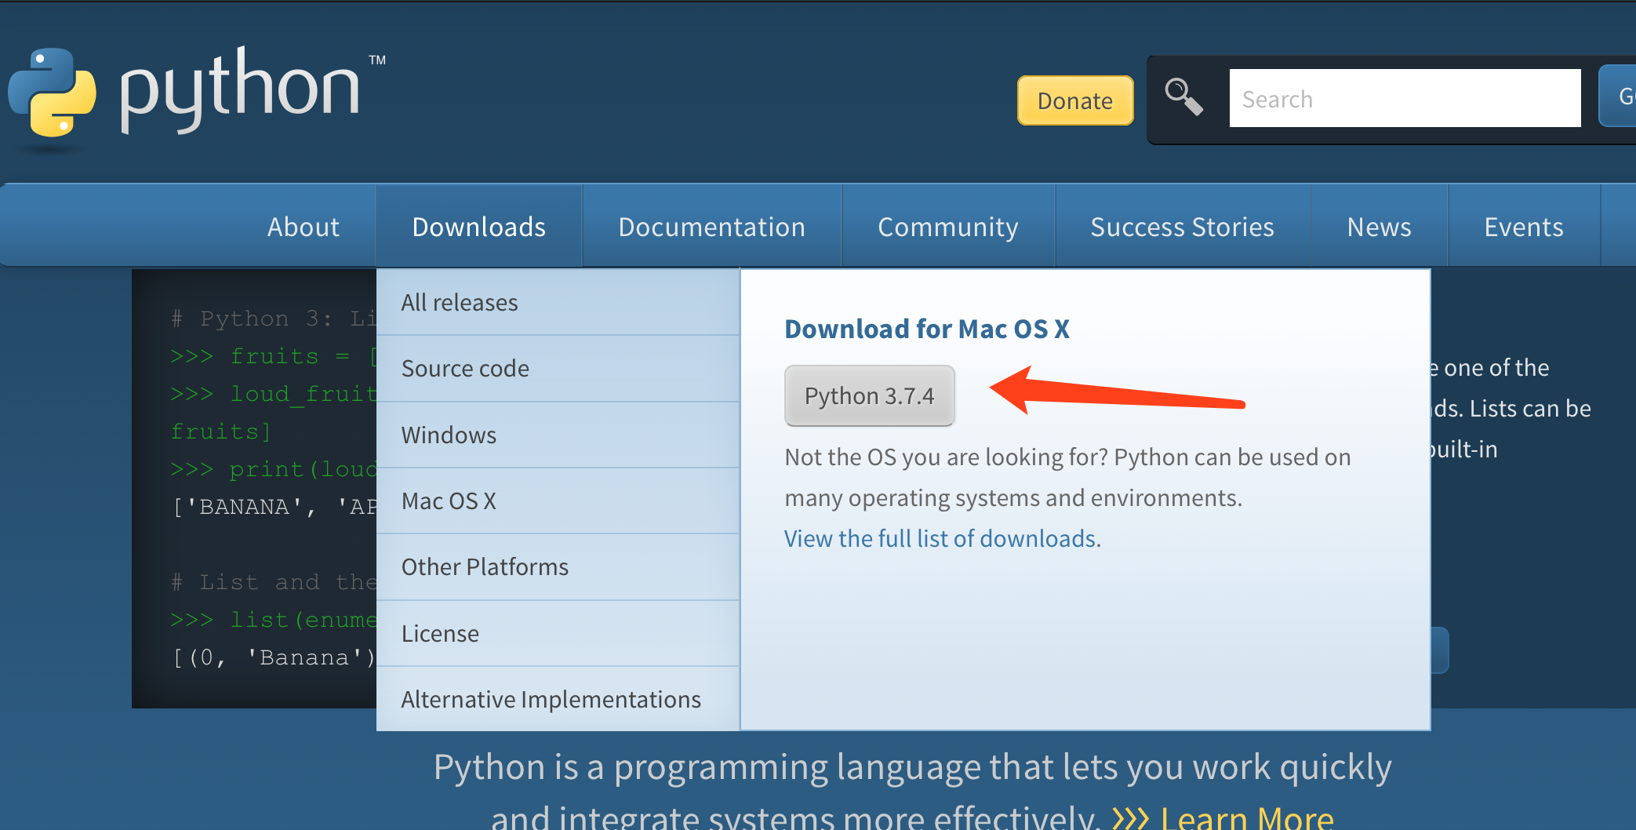Viewport: 1636px width, 830px height.
Task: Expand the Community navigation menu
Action: [947, 227]
